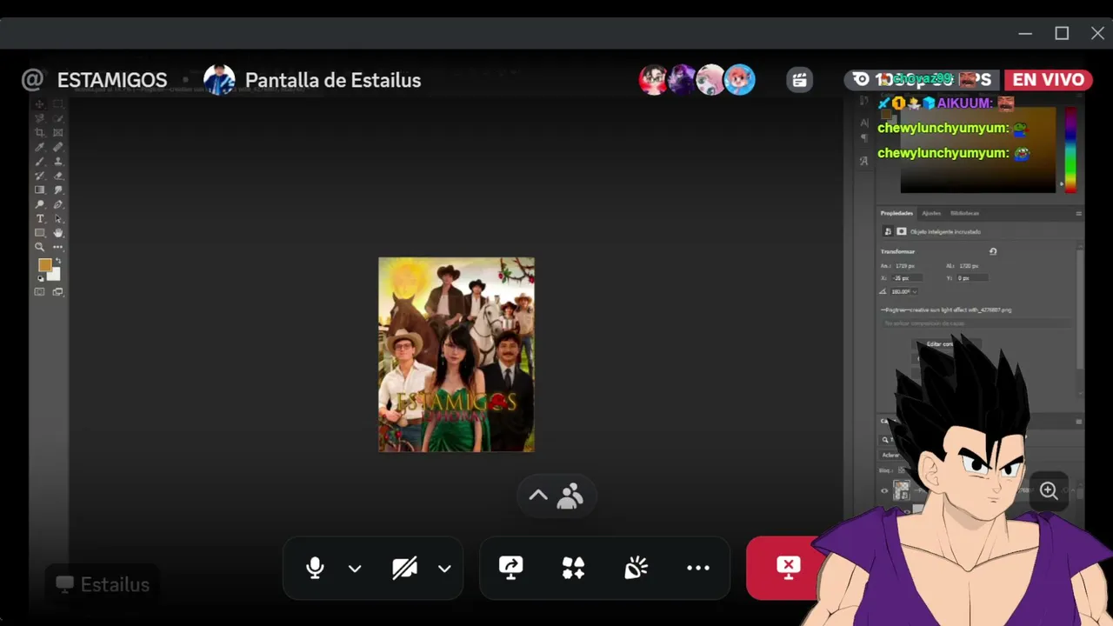Screen dimensions: 1113x626
Task: Click the Y position input field
Action: 972,278
